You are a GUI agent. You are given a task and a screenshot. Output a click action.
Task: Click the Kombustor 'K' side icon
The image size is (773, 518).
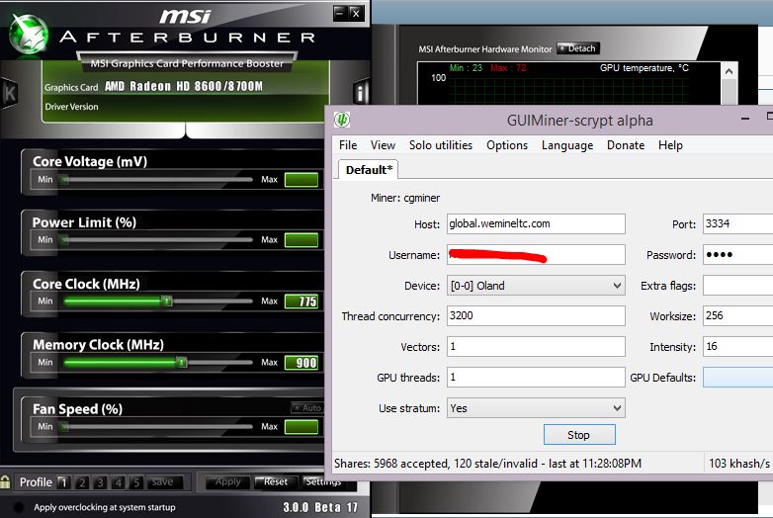click(9, 93)
